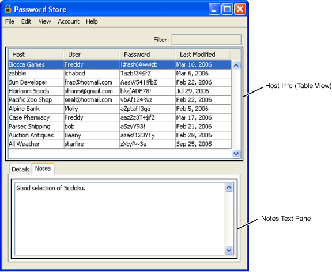Viewport: 332px width, 272px height.
Task: Open the View menu
Action: pos(44,21)
